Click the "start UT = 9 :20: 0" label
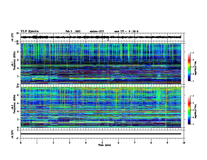The width and height of the screenshot is (207, 160). pyautogui.click(x=126, y=31)
